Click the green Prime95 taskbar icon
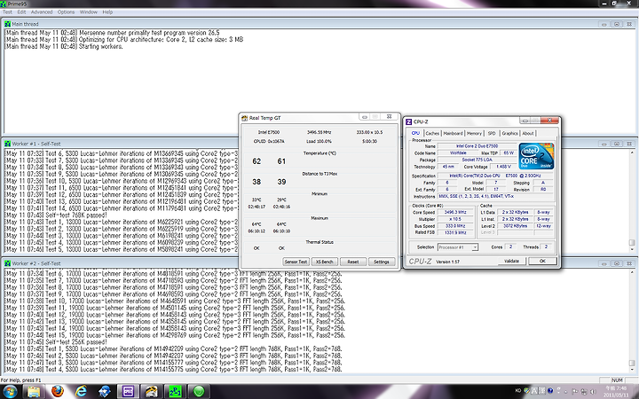 pyautogui.click(x=175, y=392)
